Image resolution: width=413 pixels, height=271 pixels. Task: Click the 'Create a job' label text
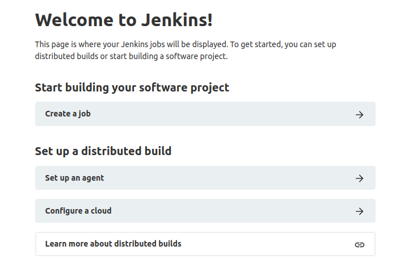click(68, 114)
